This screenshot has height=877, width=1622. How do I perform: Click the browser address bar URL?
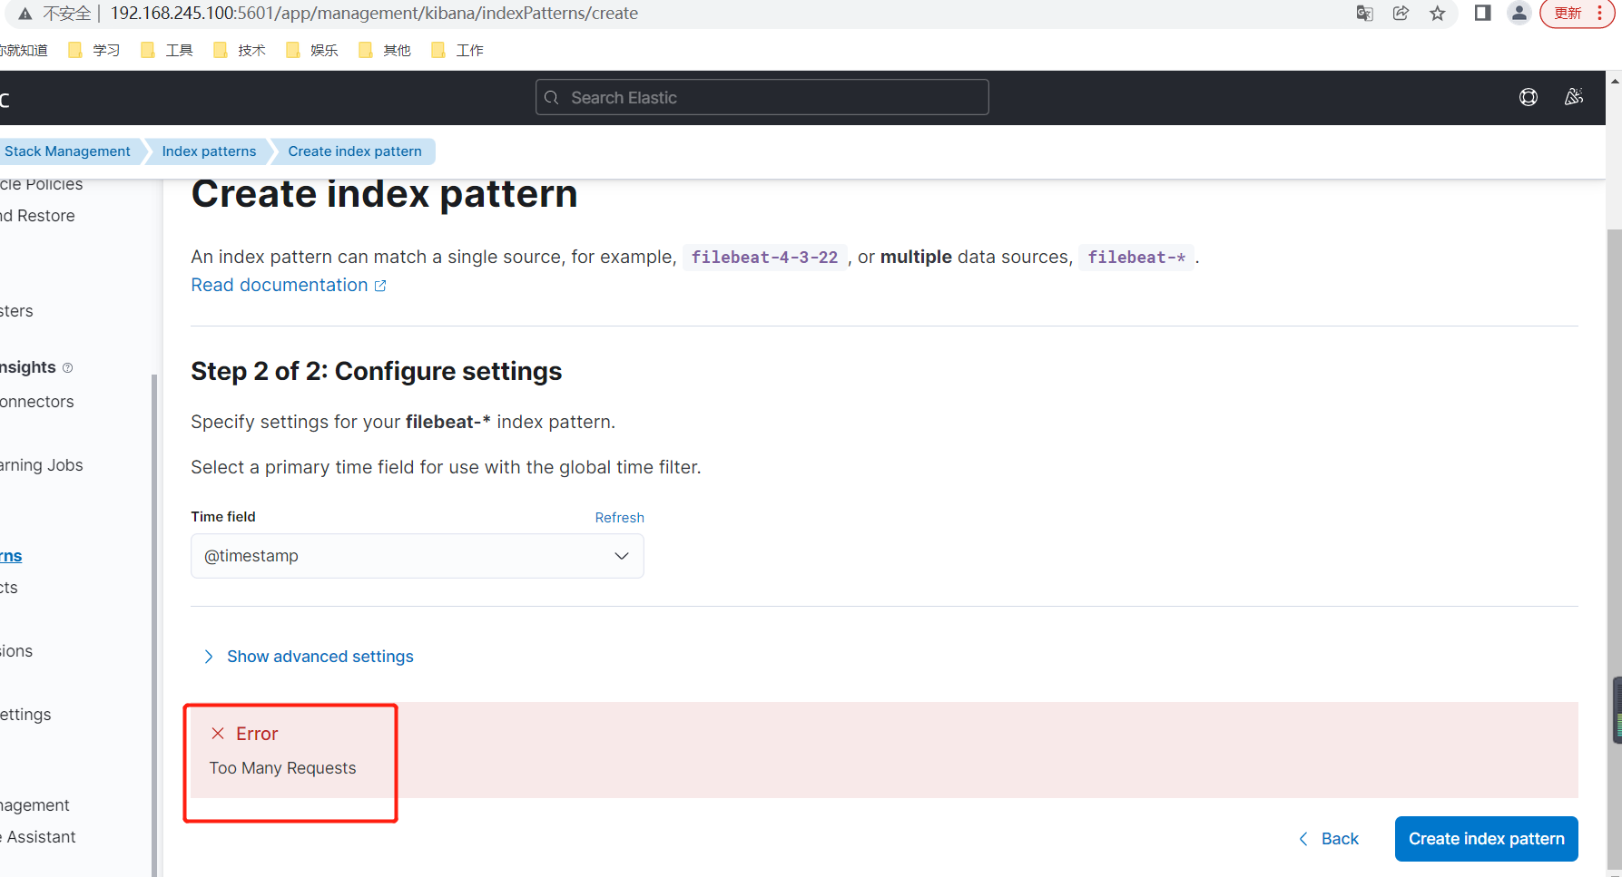(374, 14)
